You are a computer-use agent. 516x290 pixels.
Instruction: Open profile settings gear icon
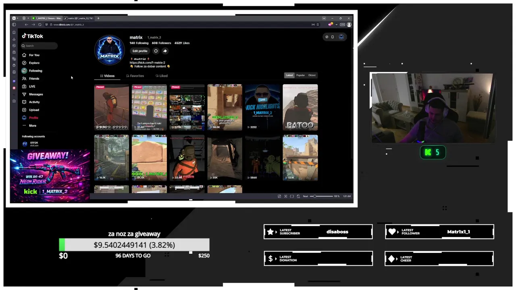click(156, 51)
